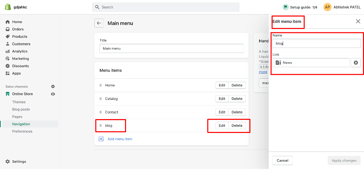The width and height of the screenshot is (364, 191).
Task: Go back with the arrow button
Action: tap(99, 23)
